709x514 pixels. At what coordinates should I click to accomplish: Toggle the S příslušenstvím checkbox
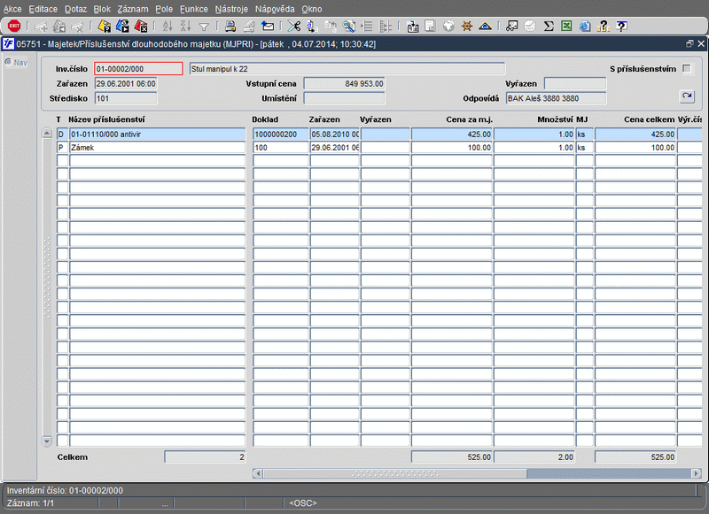687,69
